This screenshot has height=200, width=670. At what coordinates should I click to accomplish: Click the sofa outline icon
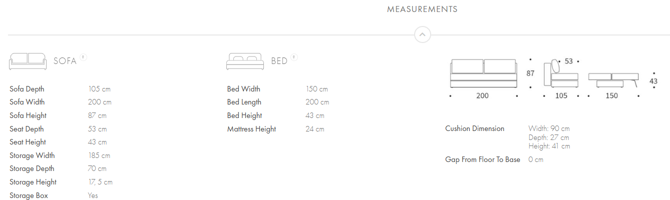click(x=28, y=60)
